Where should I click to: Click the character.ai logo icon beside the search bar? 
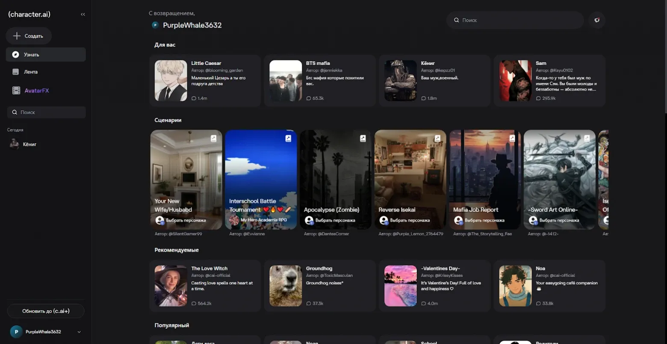click(596, 20)
